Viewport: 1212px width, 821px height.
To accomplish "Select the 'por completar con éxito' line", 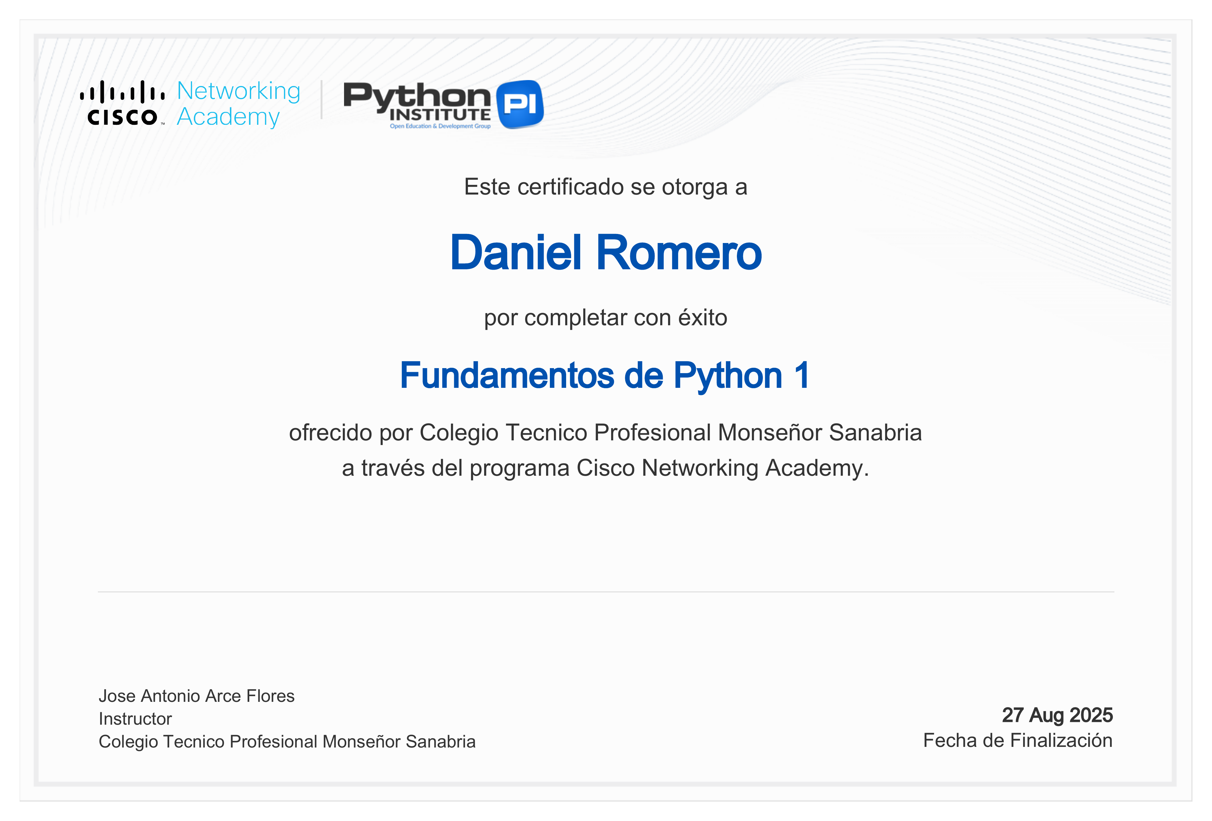I will pos(606,318).
